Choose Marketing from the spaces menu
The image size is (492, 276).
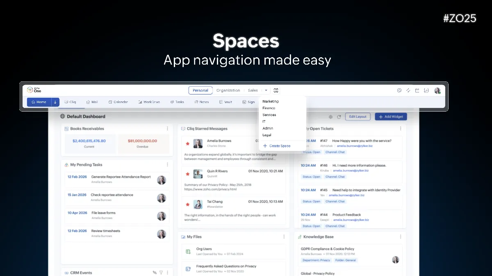click(271, 101)
